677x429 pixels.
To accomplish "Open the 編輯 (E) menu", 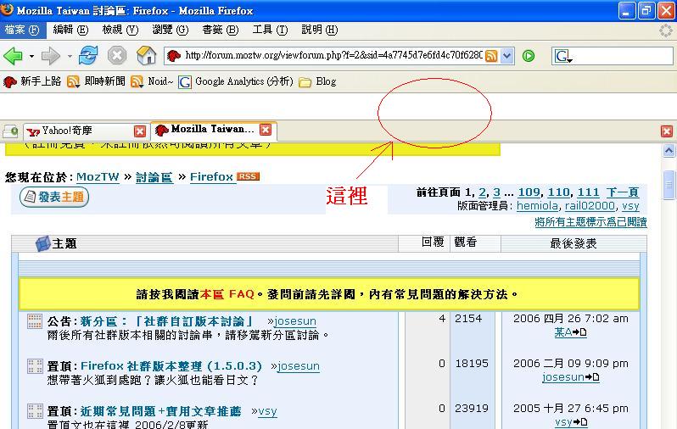I will [x=70, y=30].
